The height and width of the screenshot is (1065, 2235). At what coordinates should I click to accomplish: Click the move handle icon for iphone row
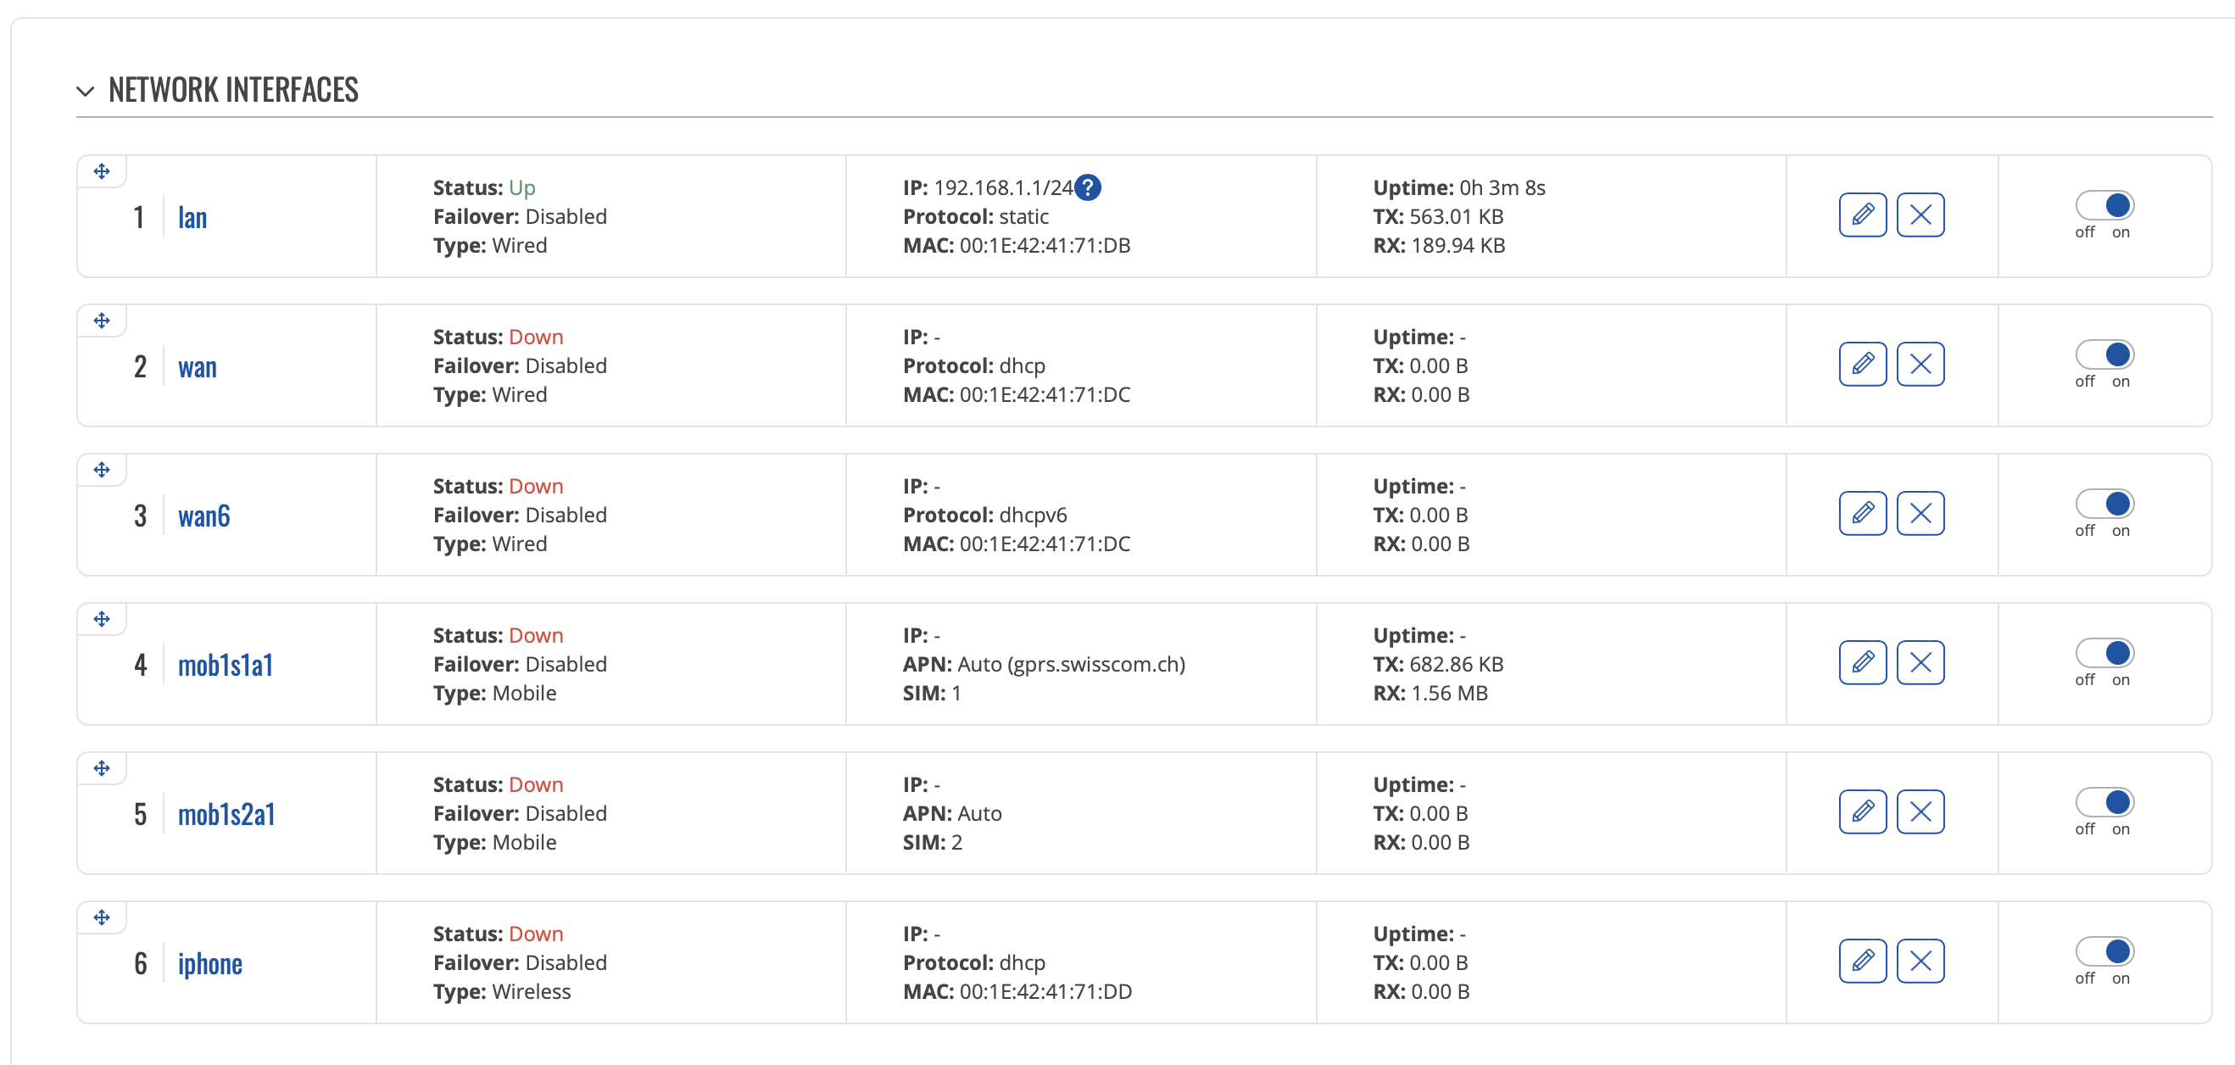pos(102,917)
